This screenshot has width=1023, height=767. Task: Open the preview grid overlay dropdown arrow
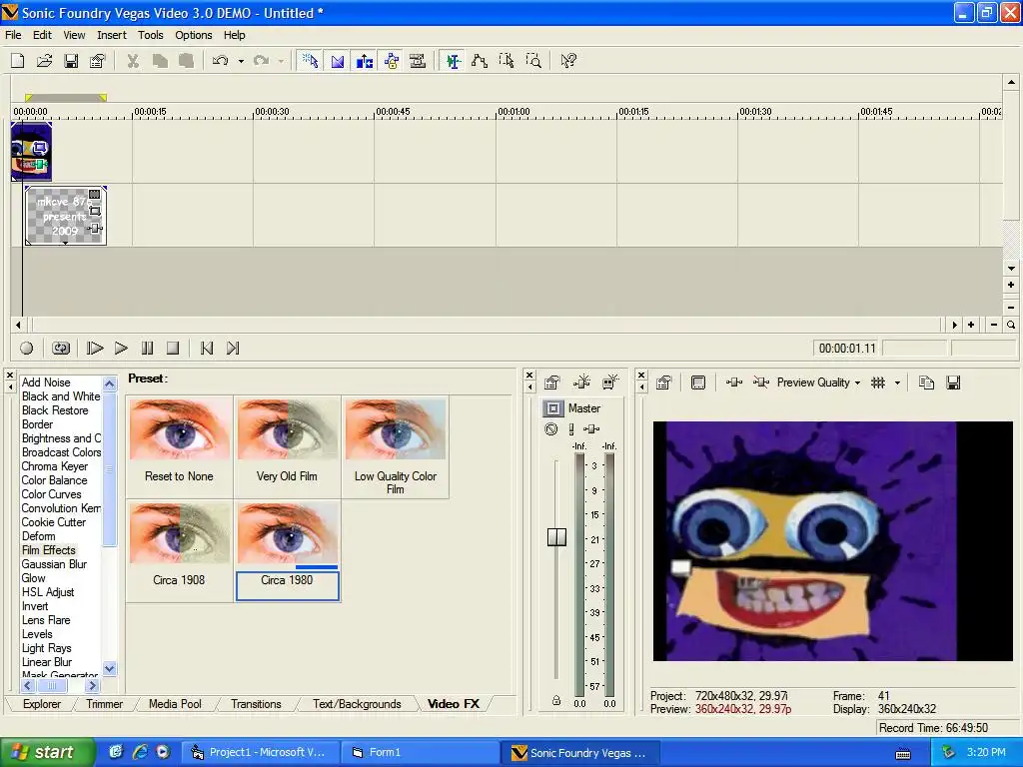pos(898,383)
